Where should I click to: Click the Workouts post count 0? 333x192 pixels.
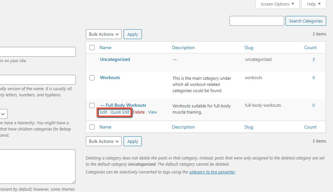313,77
